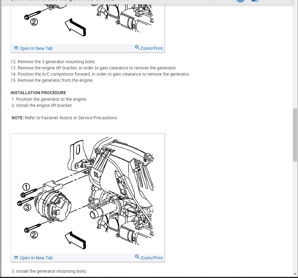Click the lower Zoom/Print link

coord(149,258)
